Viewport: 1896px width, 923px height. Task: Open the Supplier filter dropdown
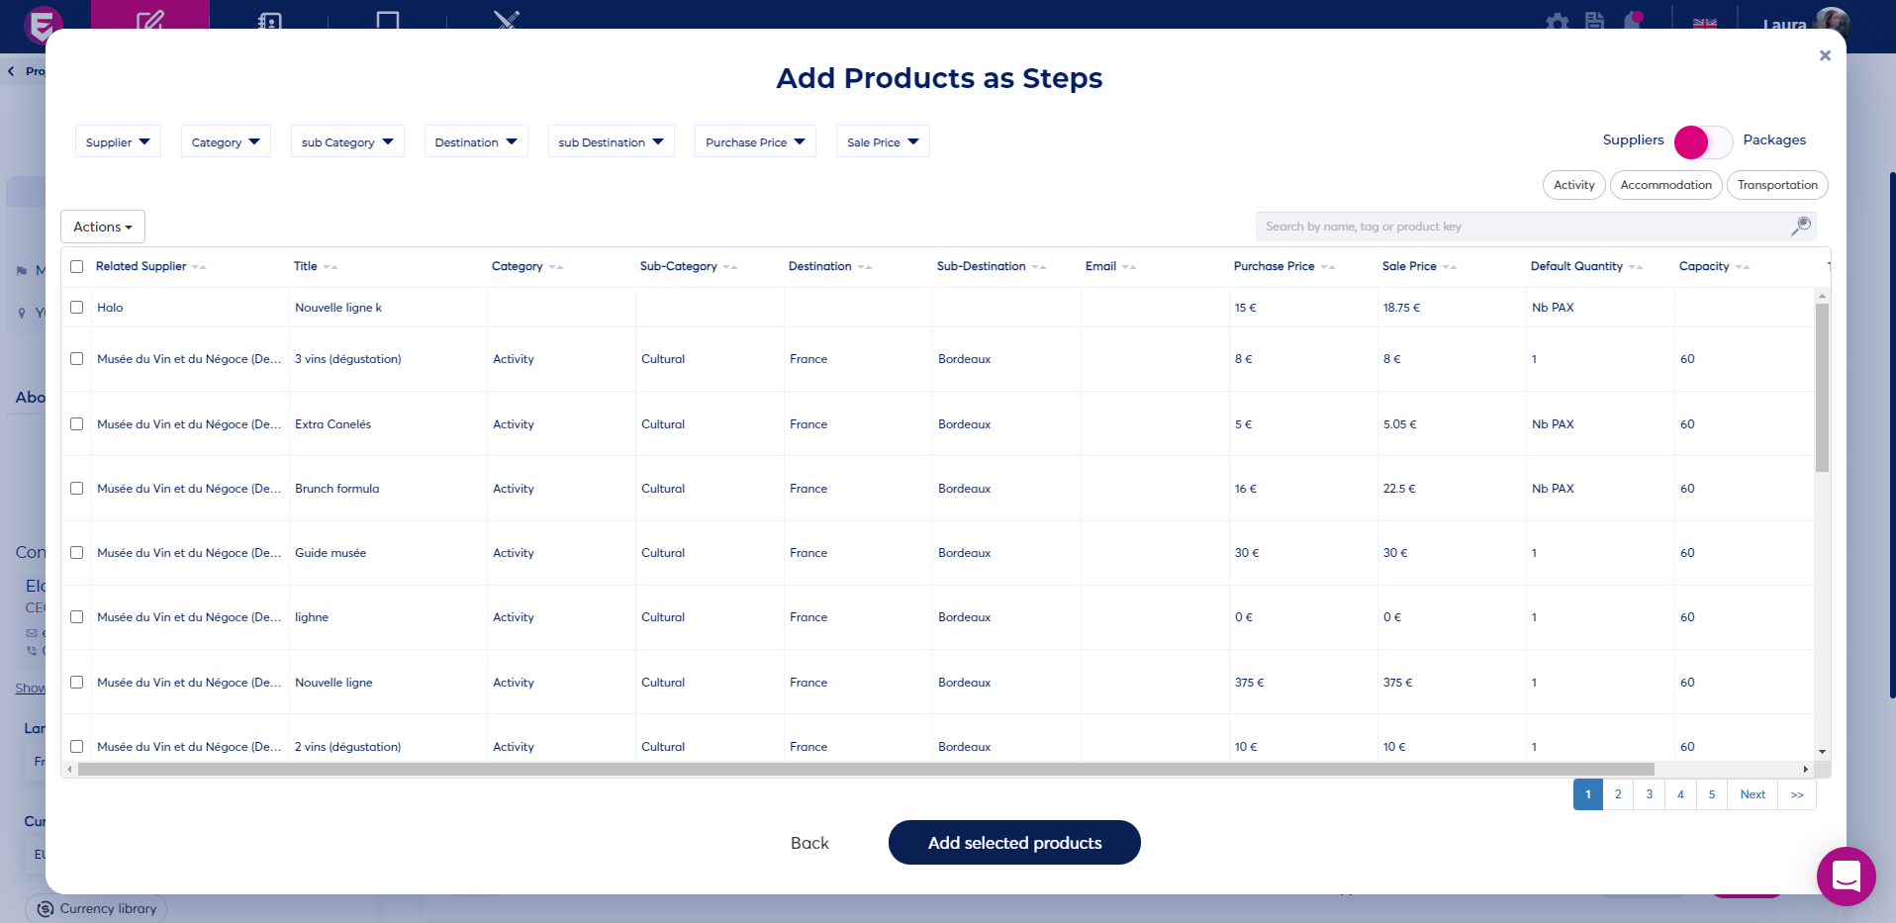(x=118, y=141)
